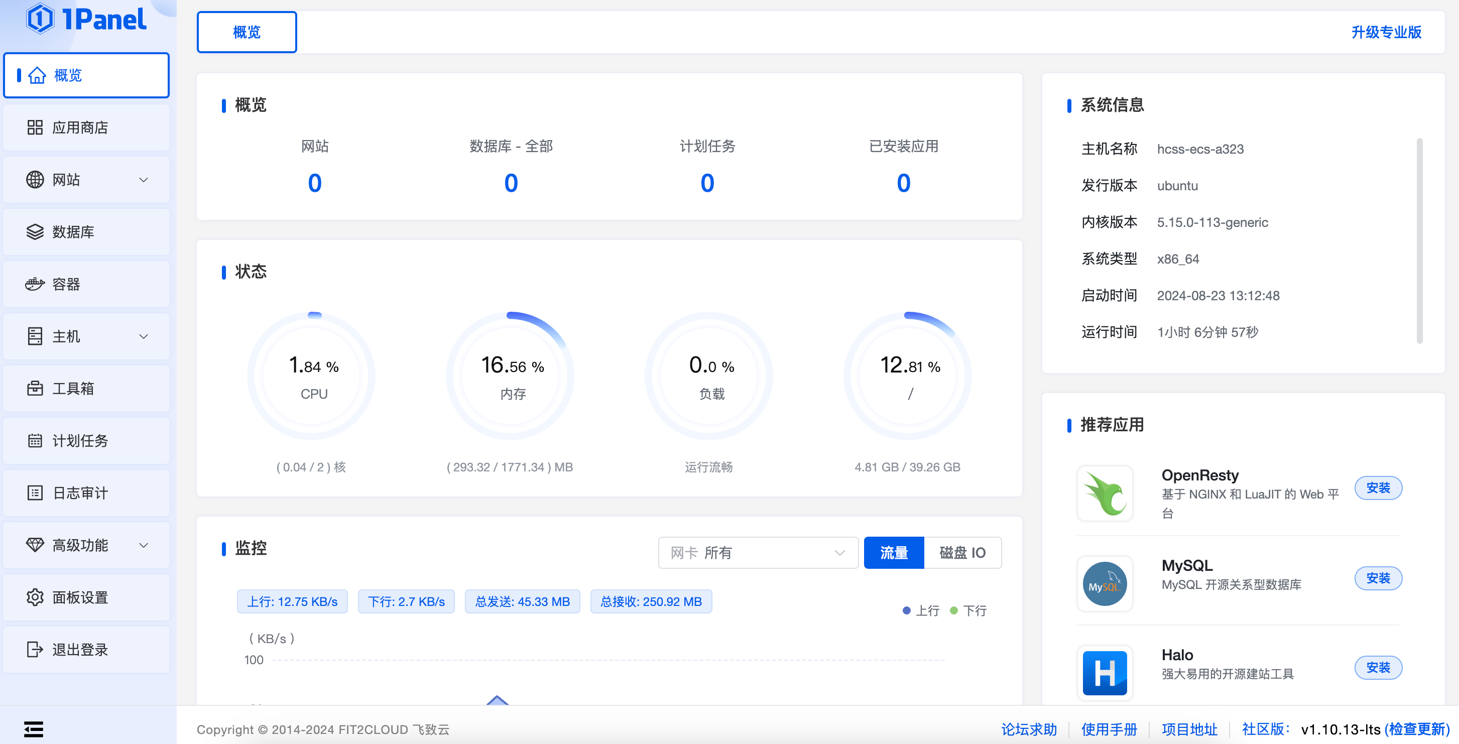Click the Database (数据库) layers icon

[35, 231]
